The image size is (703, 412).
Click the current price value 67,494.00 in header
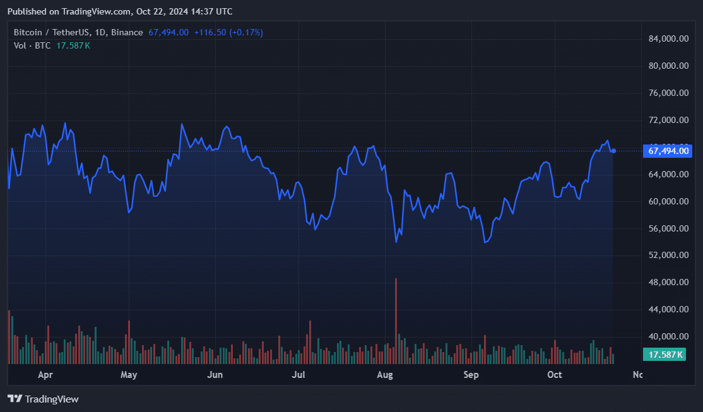(x=168, y=32)
